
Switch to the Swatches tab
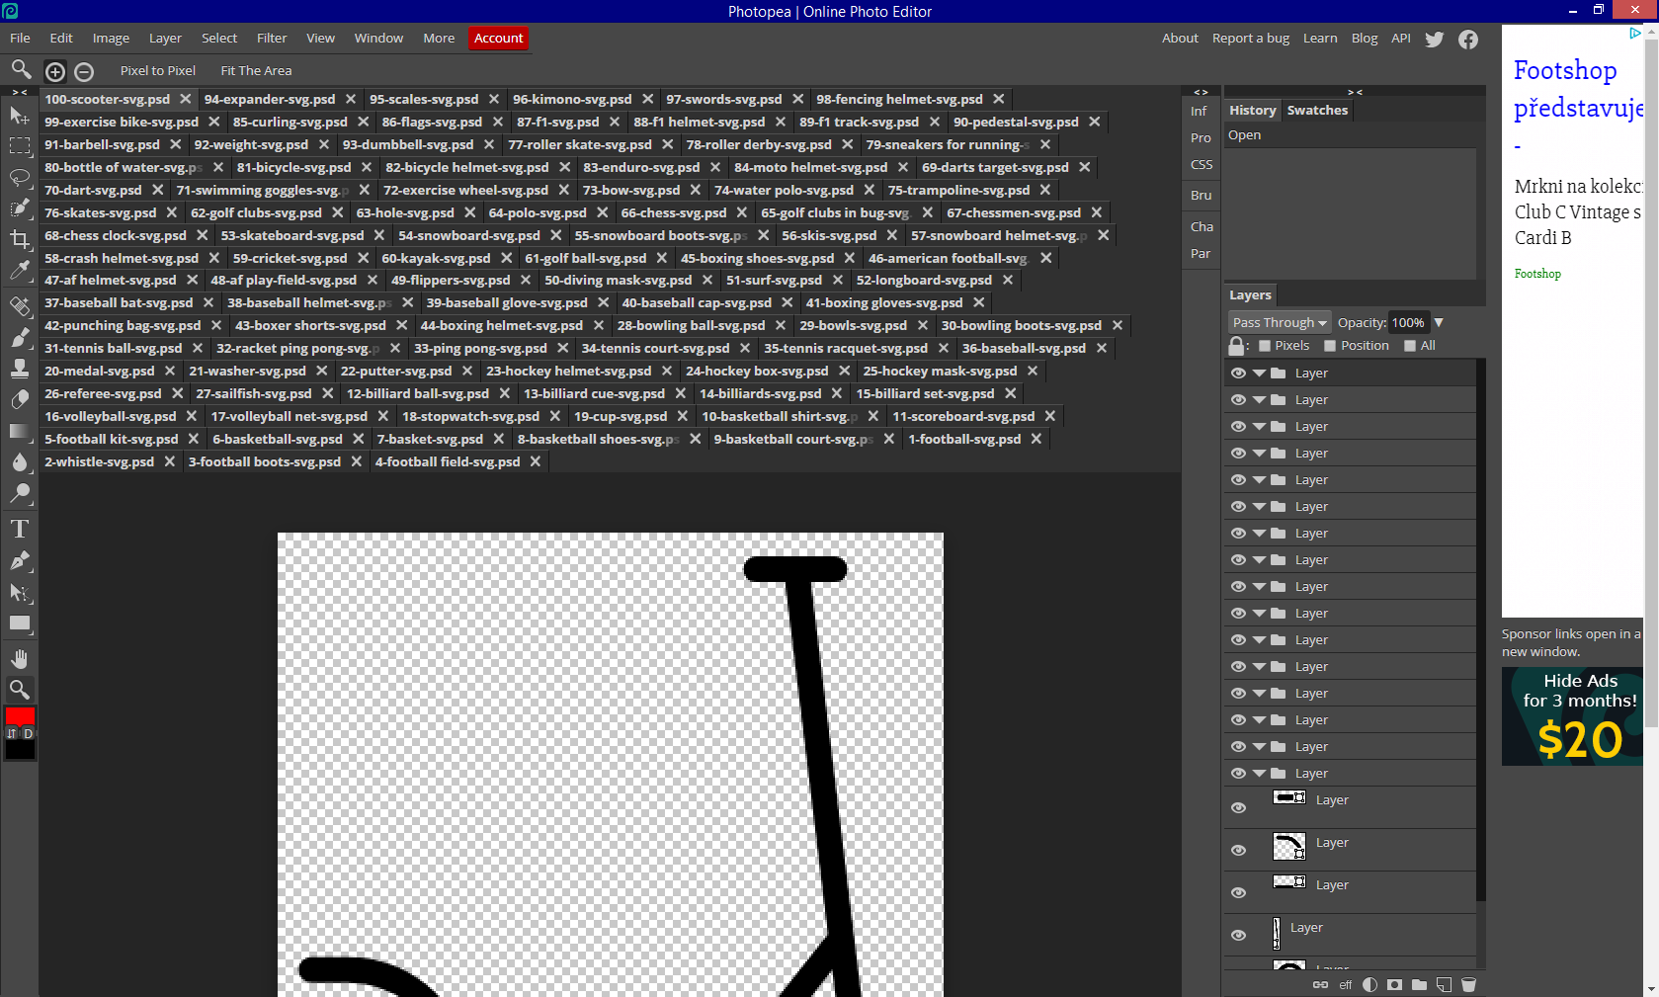(x=1316, y=110)
